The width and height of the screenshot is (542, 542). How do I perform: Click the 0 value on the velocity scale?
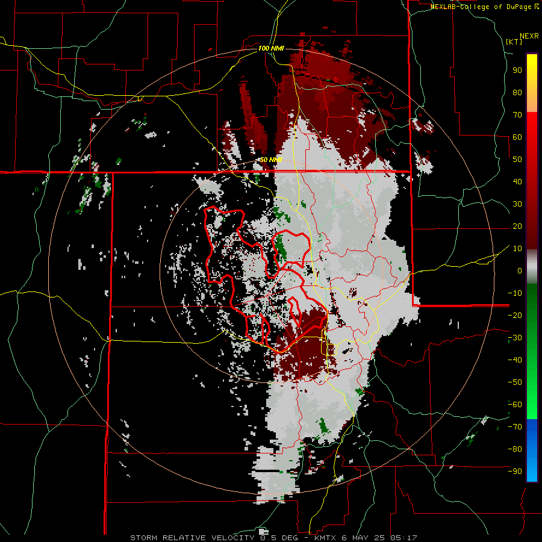tap(520, 270)
